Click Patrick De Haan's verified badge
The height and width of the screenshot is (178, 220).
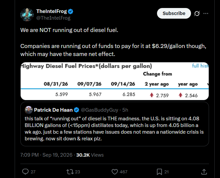click(76, 110)
